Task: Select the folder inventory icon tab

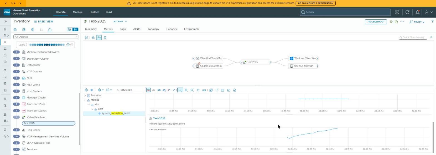Action: tap(41, 30)
